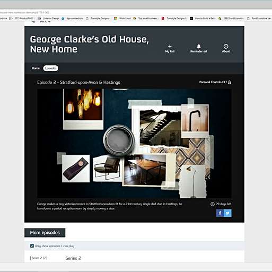Screen dimensions: 272x272
Task: Open the Top small business bookmark
Action: (x=146, y=19)
